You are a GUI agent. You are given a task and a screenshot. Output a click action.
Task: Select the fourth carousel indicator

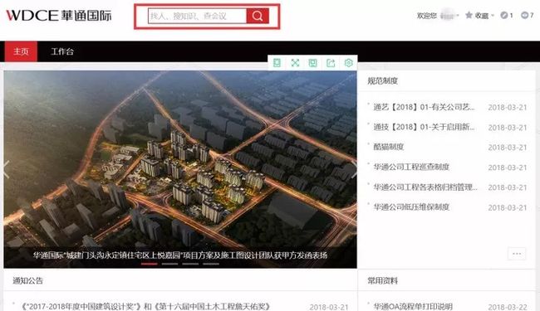[211, 264]
